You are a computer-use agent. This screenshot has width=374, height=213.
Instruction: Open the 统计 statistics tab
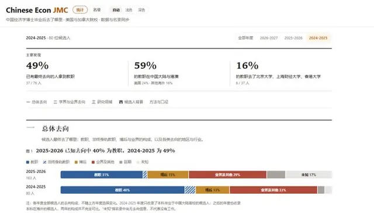coord(80,10)
